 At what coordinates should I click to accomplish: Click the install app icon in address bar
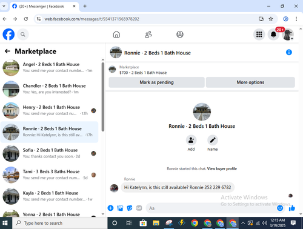coord(261,19)
